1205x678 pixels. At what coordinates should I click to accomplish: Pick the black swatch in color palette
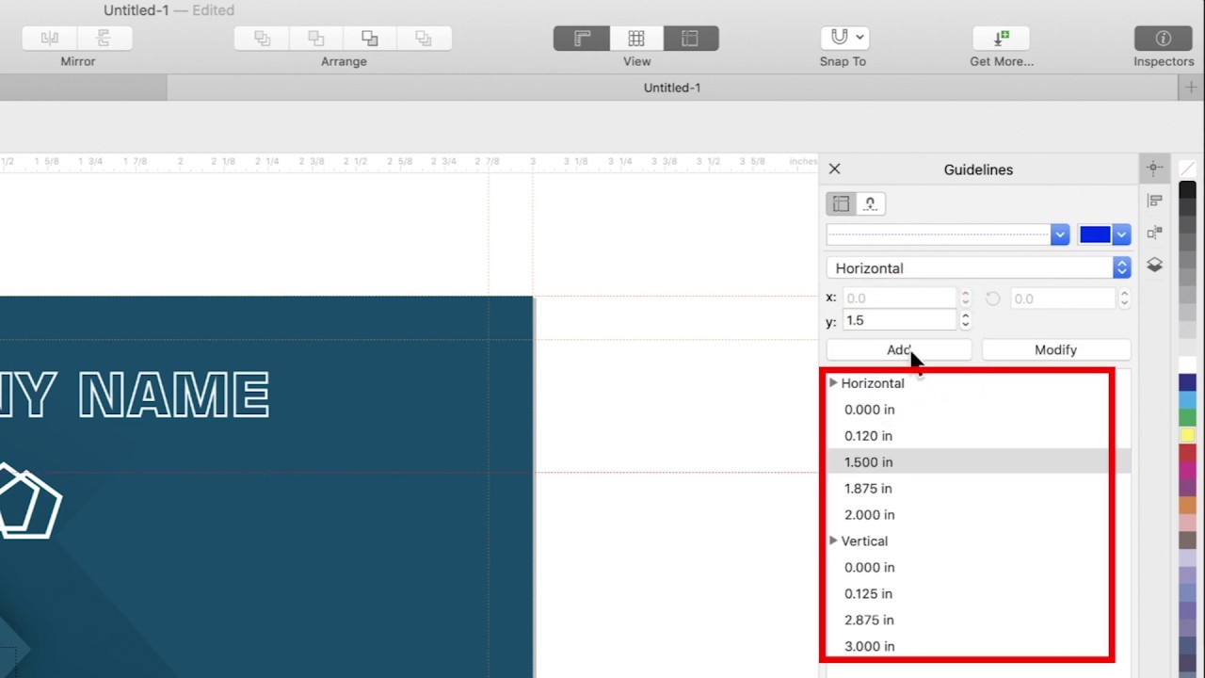[x=1187, y=189]
